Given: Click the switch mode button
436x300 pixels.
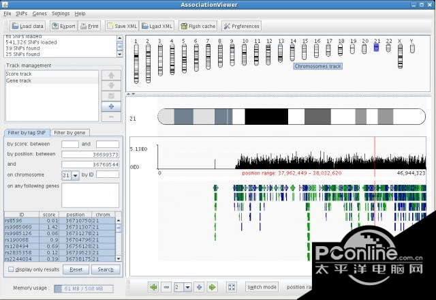Looking at the screenshot, I should tap(262, 287).
